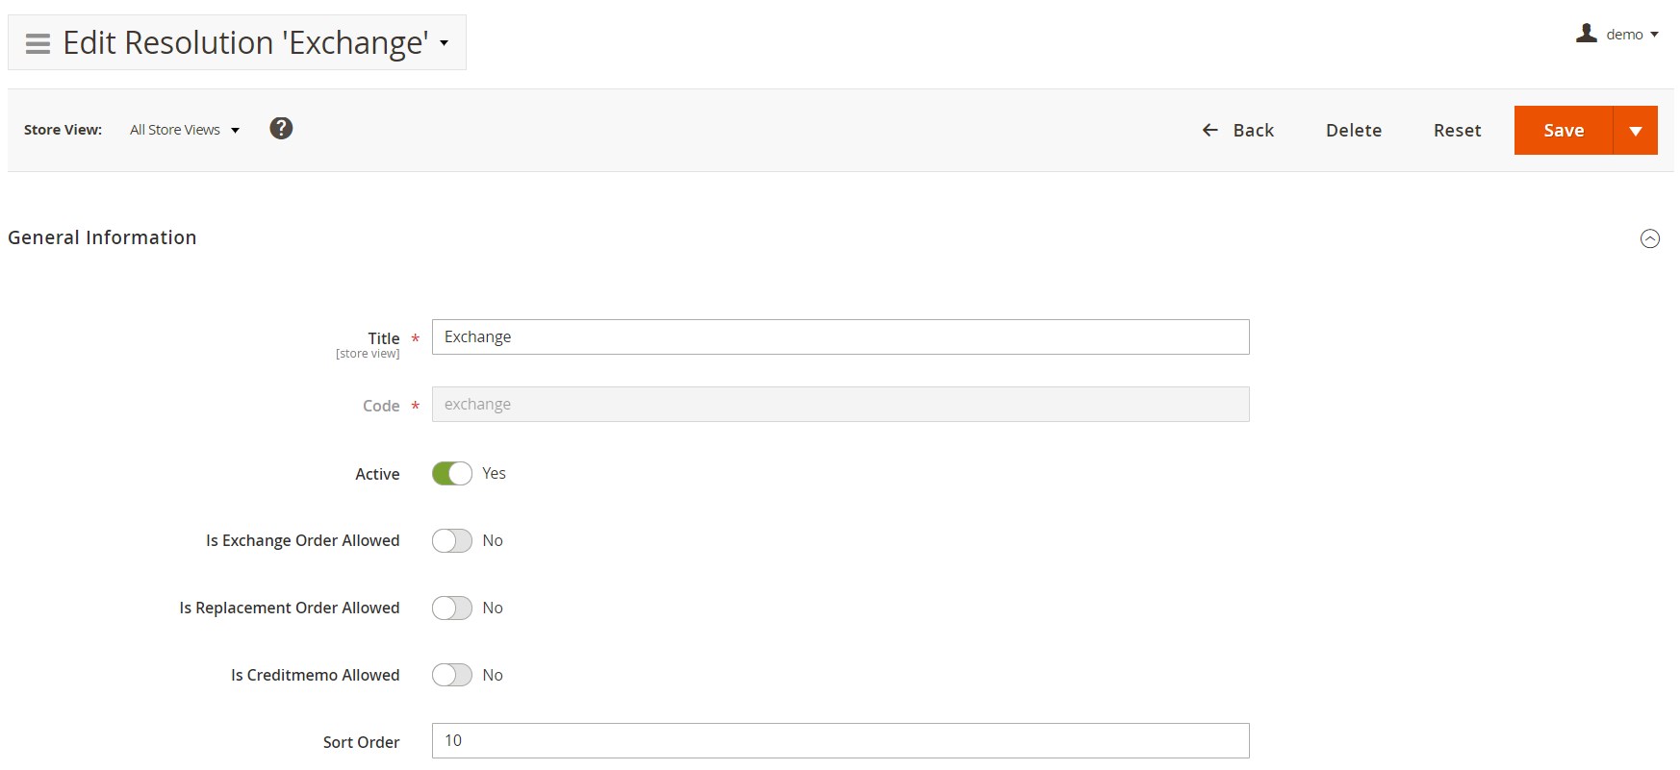Click the 'General Information' heading
Viewport: 1680px width, 770px height.
(102, 237)
